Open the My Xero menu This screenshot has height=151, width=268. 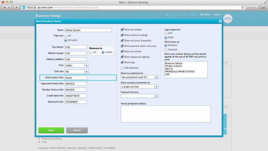point(205,15)
